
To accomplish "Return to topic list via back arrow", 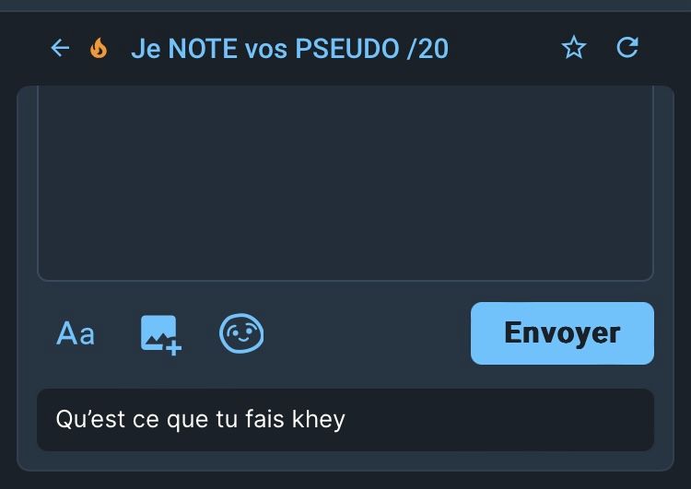I will 61,48.
